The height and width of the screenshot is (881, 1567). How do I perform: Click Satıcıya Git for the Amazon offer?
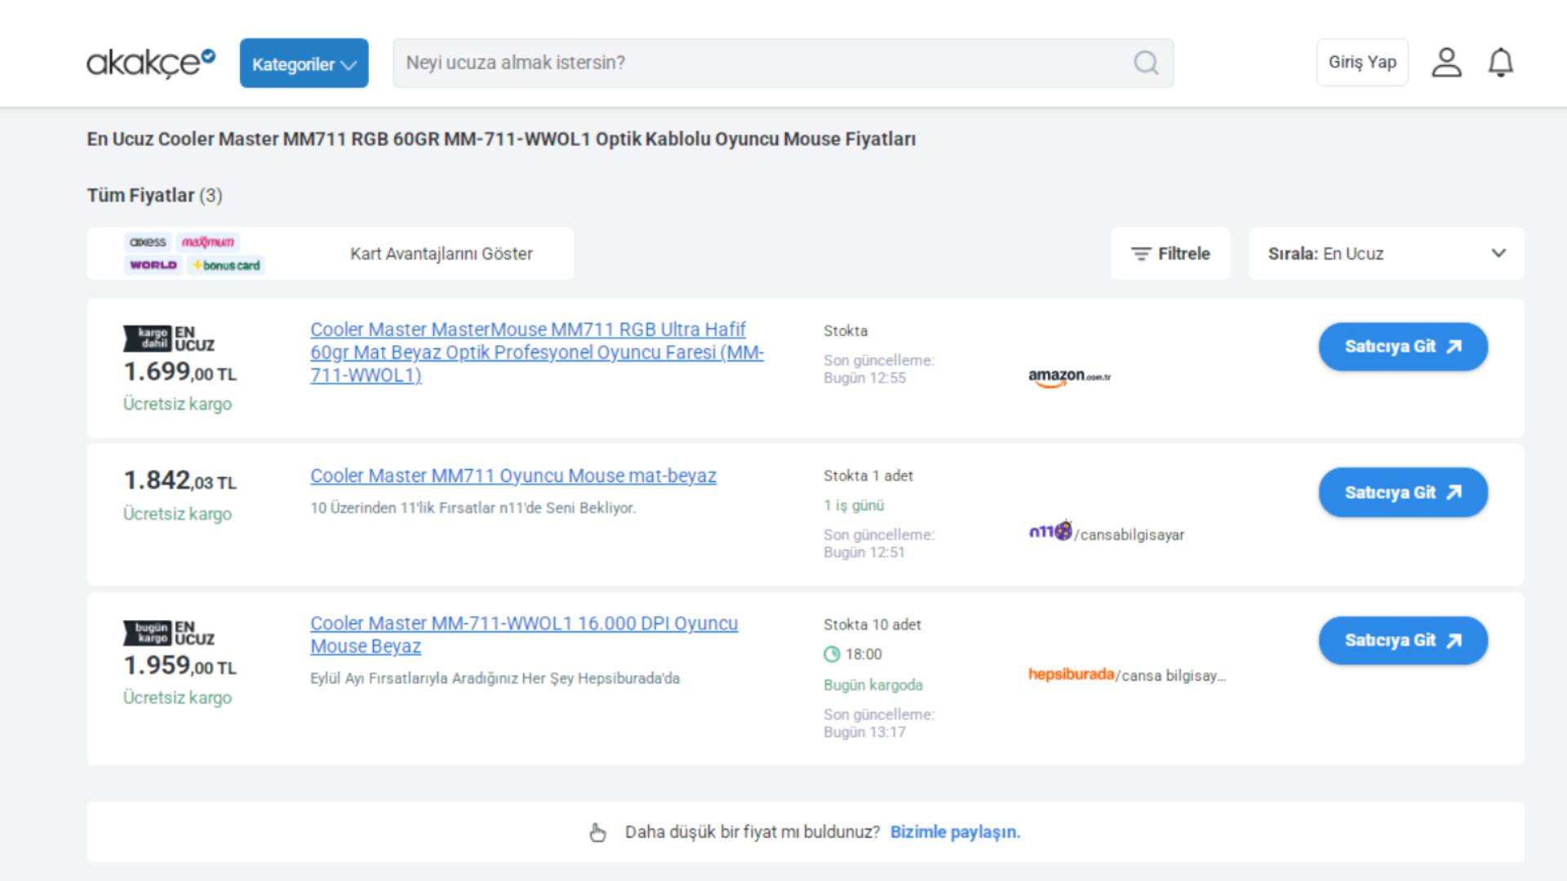coord(1403,347)
